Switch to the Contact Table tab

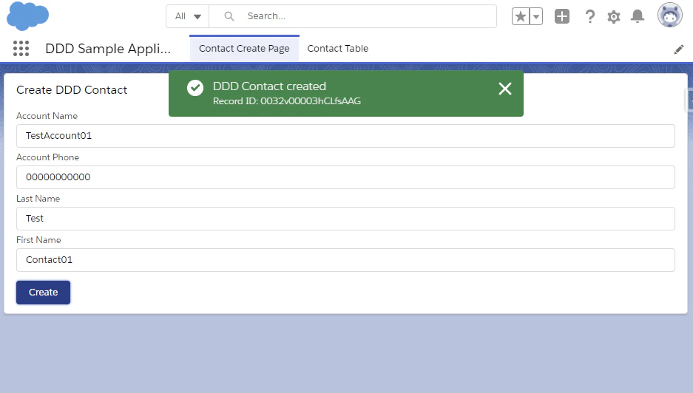click(x=338, y=49)
